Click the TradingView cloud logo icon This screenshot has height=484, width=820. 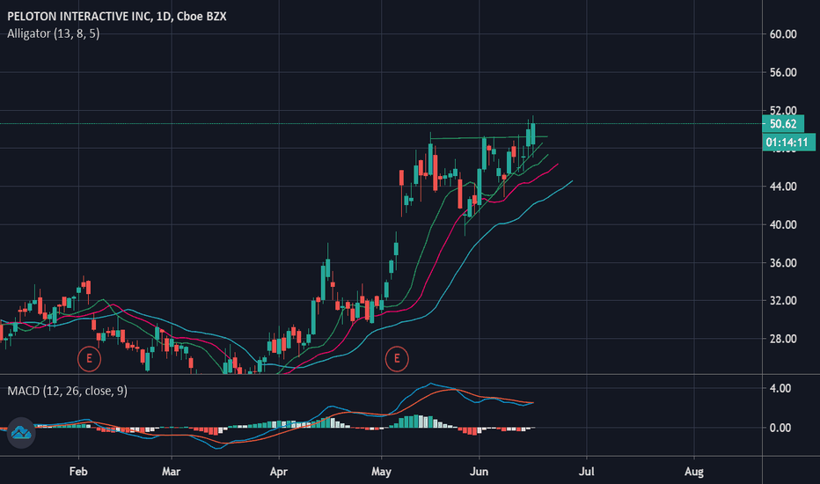click(x=21, y=433)
